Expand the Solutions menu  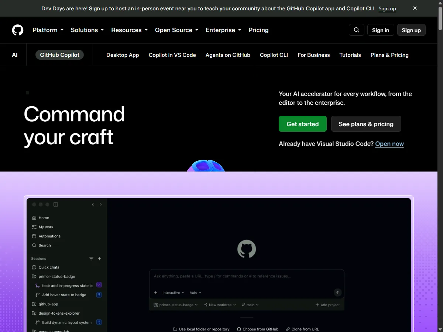click(87, 30)
